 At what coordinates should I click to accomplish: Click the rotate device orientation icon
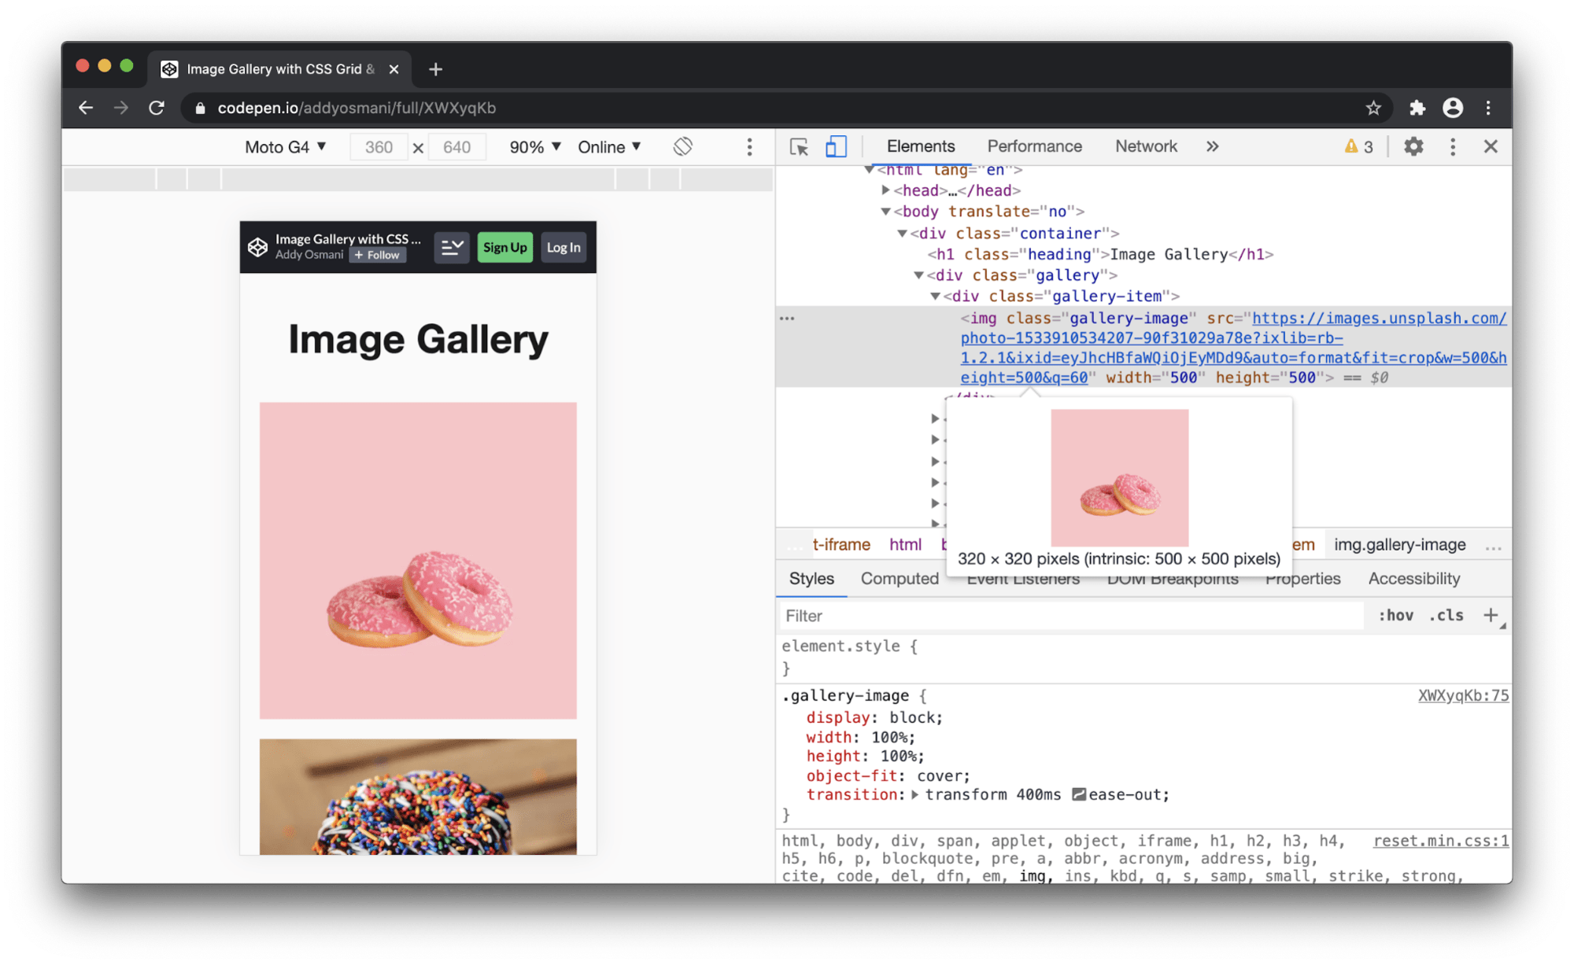coord(682,147)
